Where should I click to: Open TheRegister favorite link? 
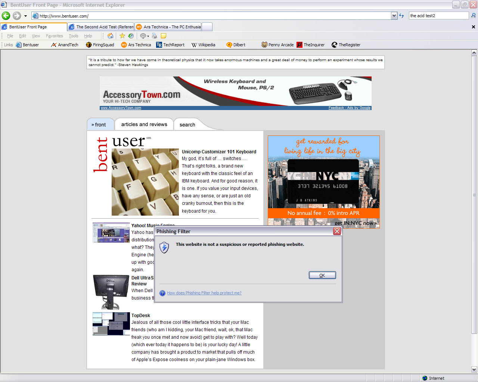[346, 45]
